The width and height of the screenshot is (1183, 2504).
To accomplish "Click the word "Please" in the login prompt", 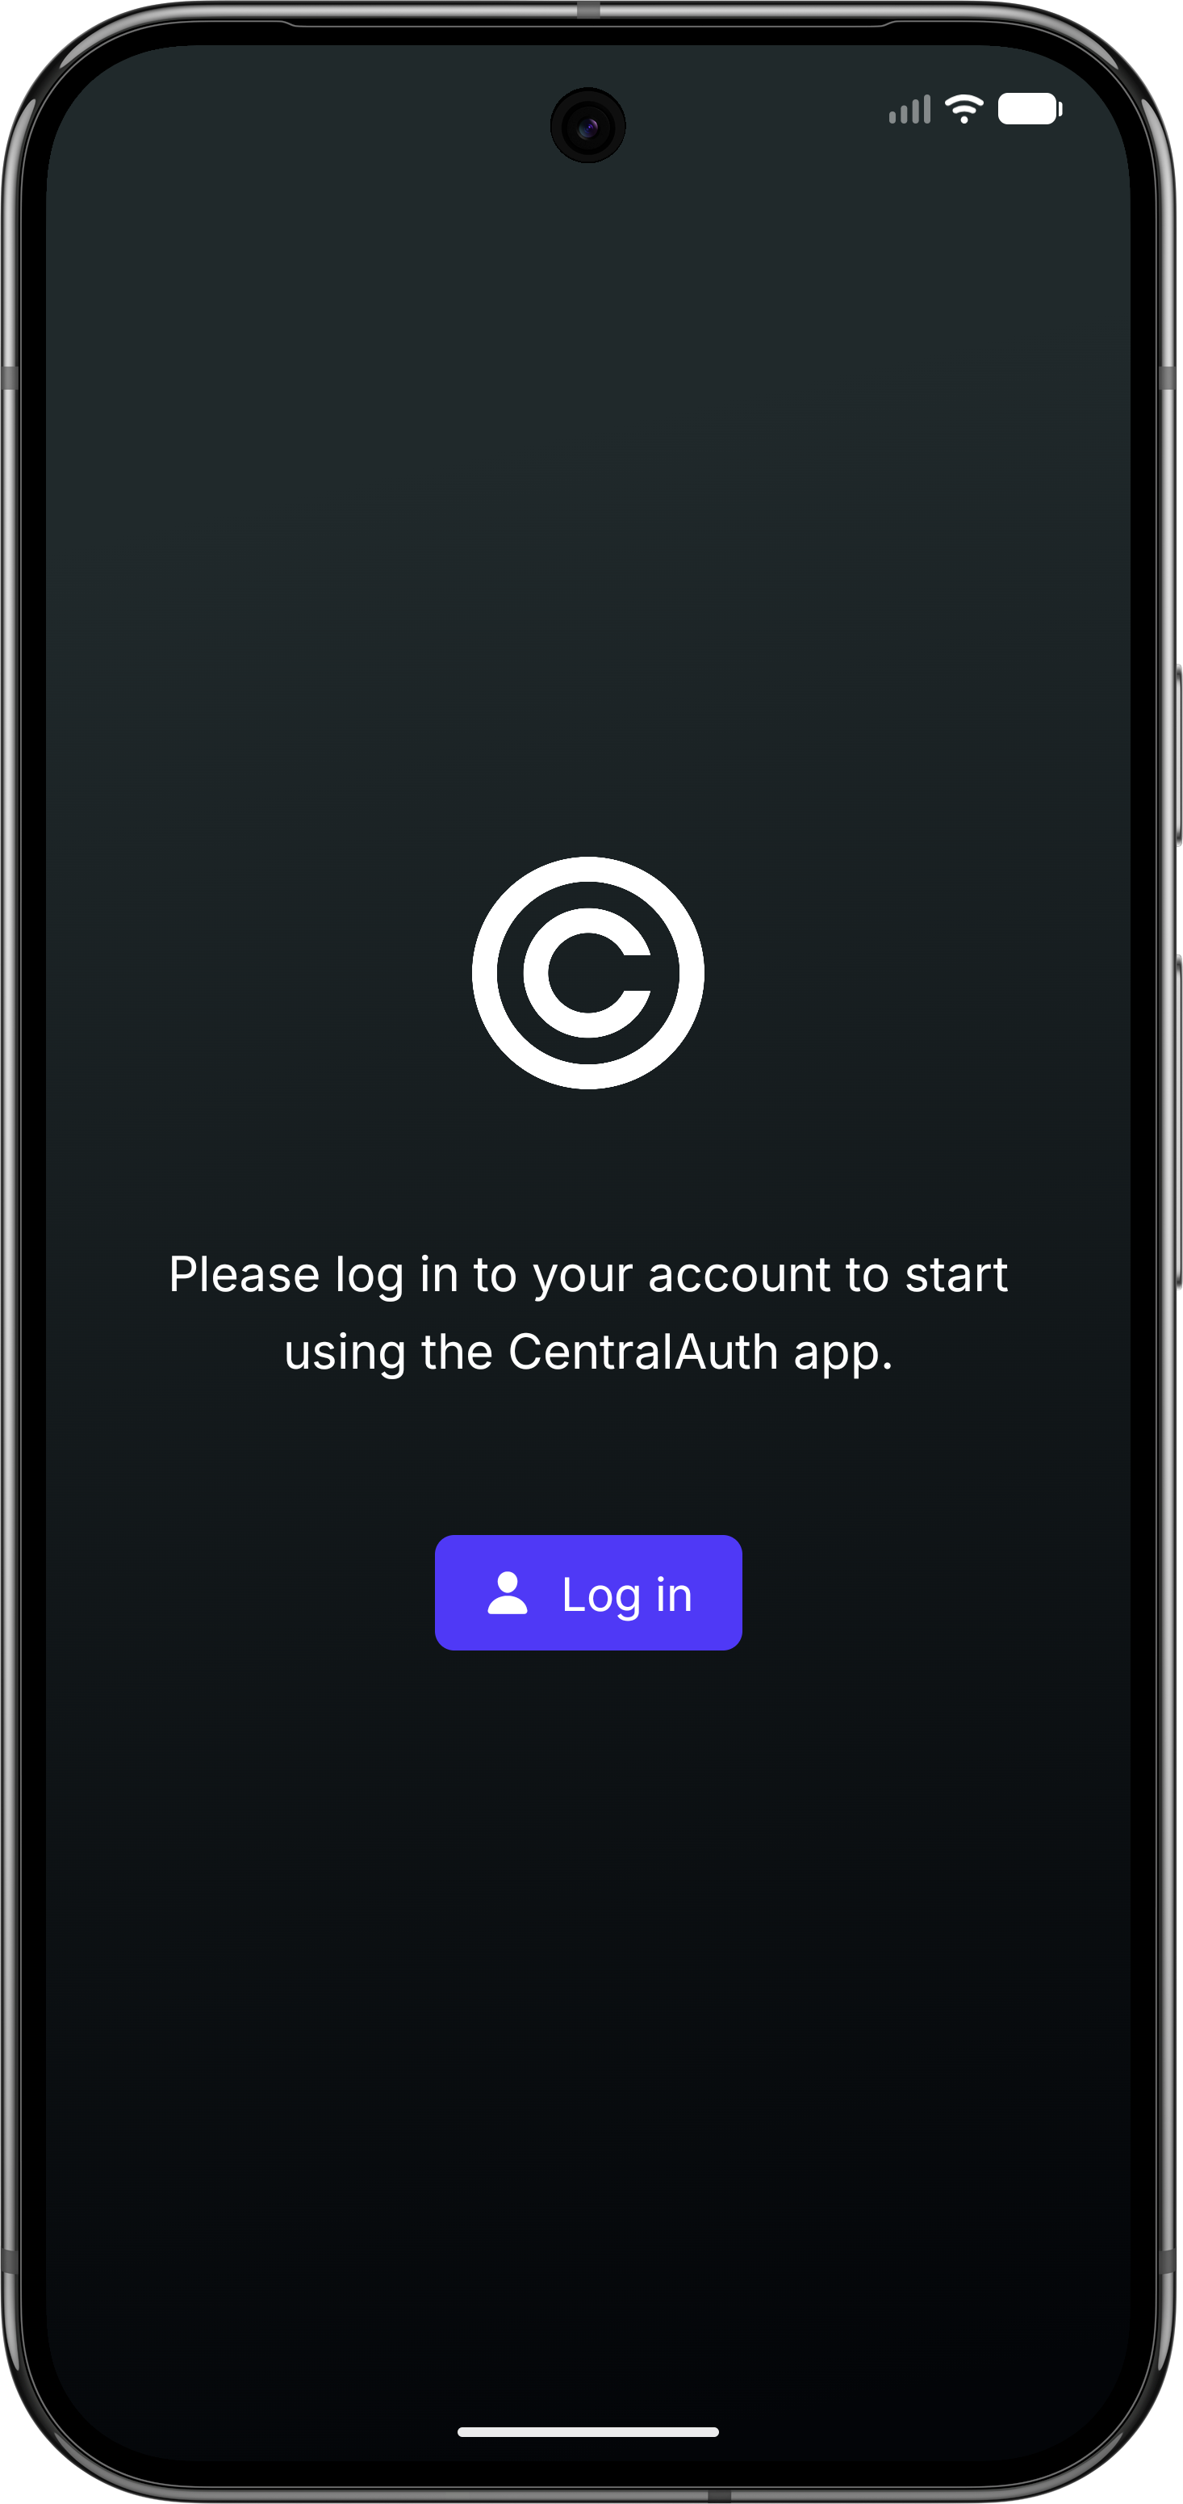I will tap(244, 1274).
